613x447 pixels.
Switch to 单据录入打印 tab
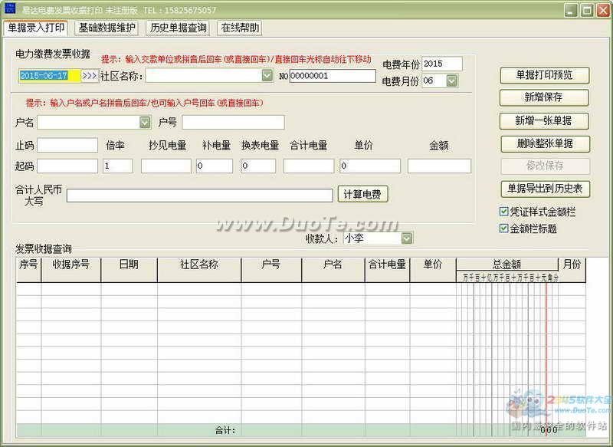pos(36,28)
